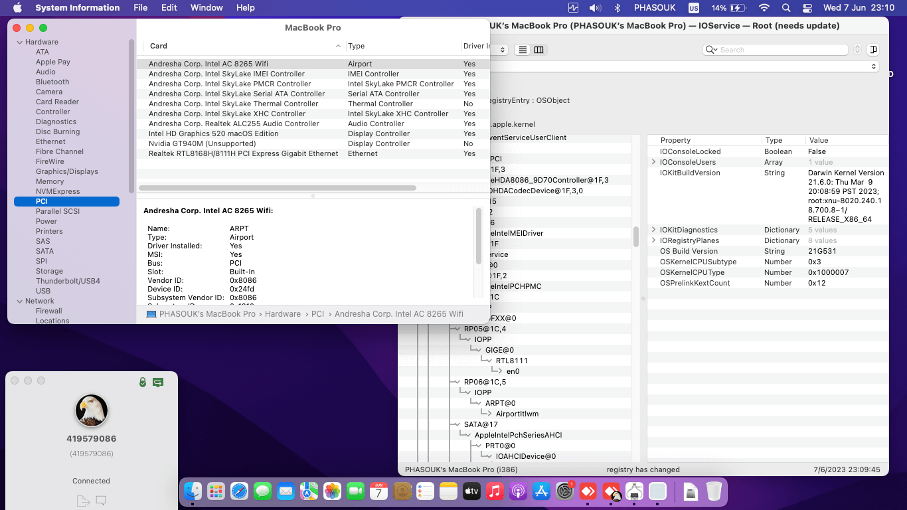The image size is (907, 510).
Task: Collapse the Hardware section in the sidebar
Action: 21,41
